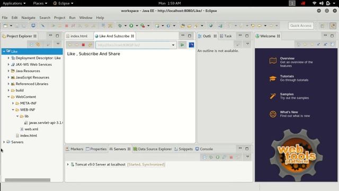
Task: Maximize the editor area
Action: pyautogui.click(x=190, y=36)
